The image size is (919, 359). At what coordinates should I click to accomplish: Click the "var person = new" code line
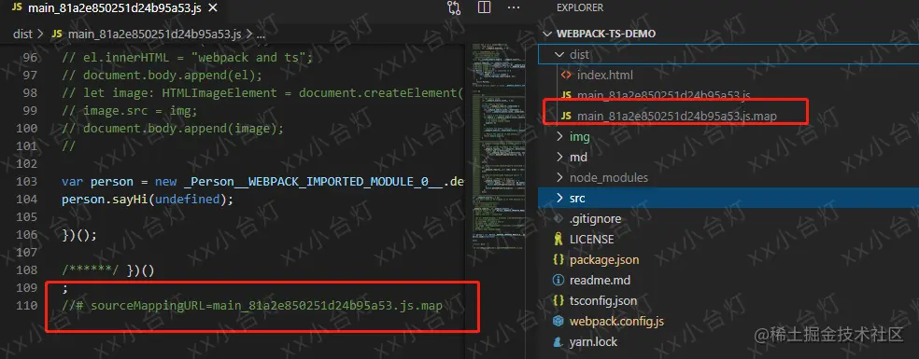(262, 182)
